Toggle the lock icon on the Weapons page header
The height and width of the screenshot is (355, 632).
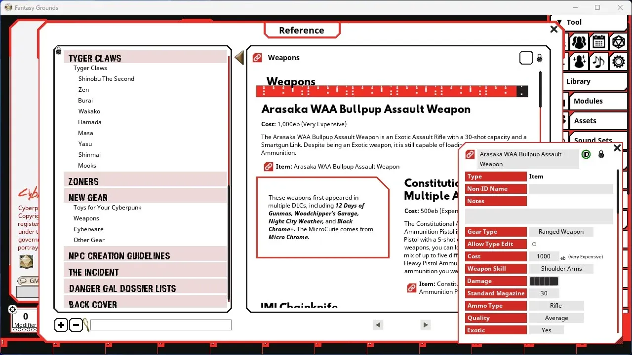(x=540, y=58)
